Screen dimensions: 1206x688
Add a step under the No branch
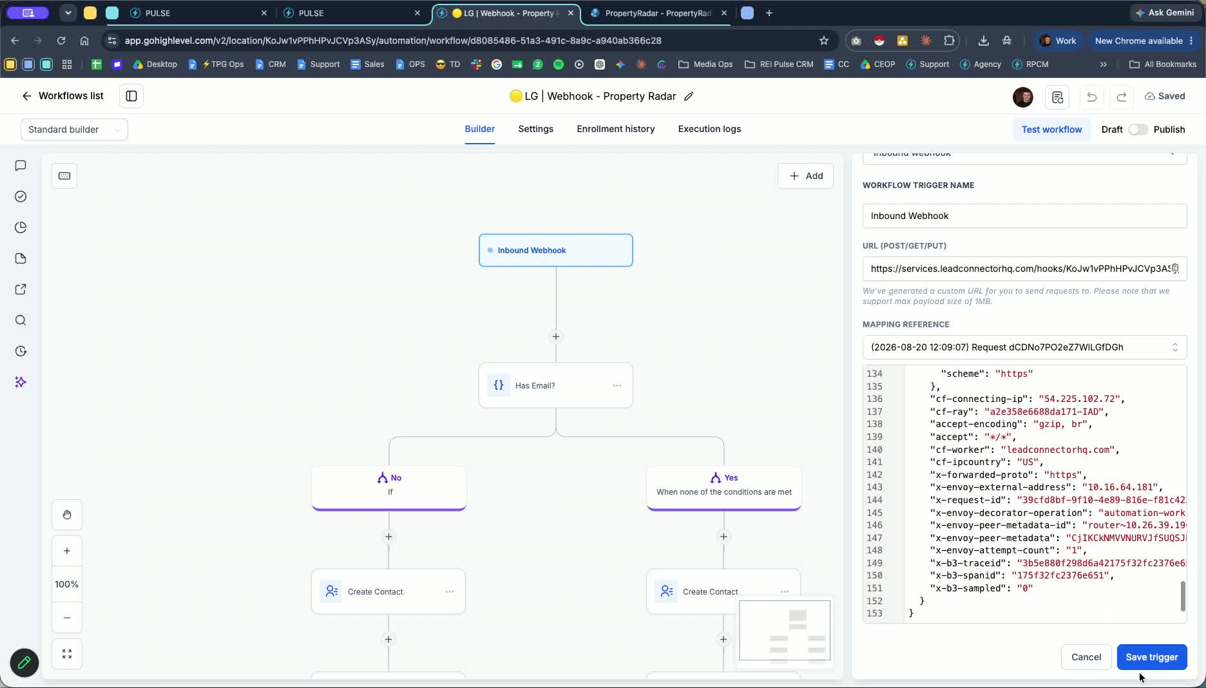click(388, 537)
